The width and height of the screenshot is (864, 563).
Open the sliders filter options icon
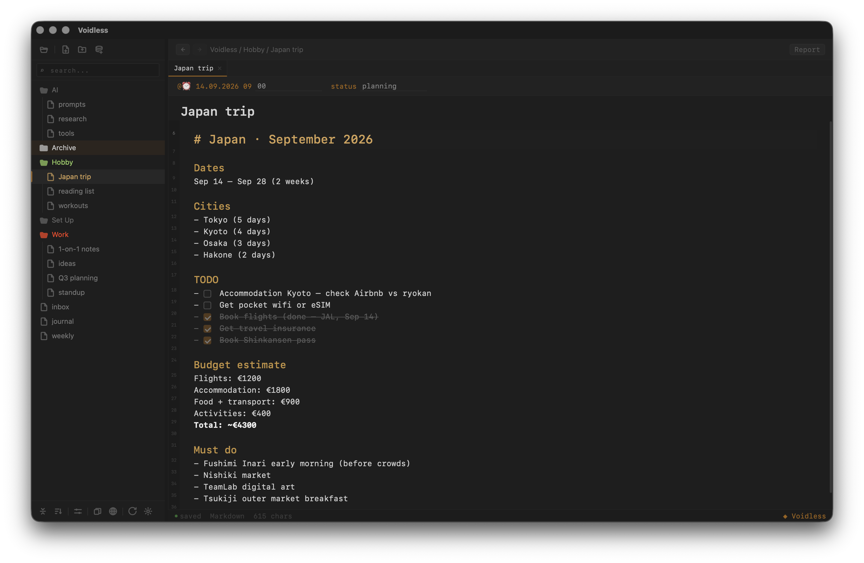pyautogui.click(x=78, y=511)
